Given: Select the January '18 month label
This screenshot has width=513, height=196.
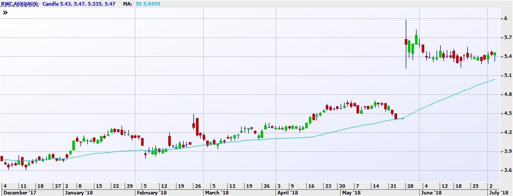Looking at the screenshot, I should [78, 193].
